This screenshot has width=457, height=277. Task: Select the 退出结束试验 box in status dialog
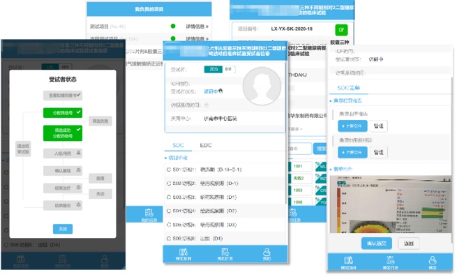pyautogui.click(x=23, y=149)
